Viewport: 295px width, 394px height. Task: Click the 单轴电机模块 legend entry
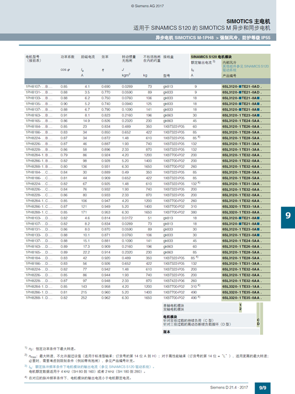tap(174, 305)
